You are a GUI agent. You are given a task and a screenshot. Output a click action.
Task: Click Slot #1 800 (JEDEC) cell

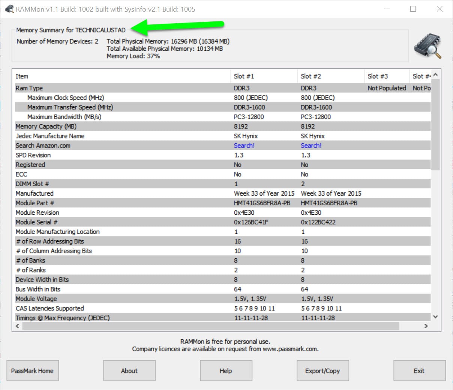[x=251, y=98]
